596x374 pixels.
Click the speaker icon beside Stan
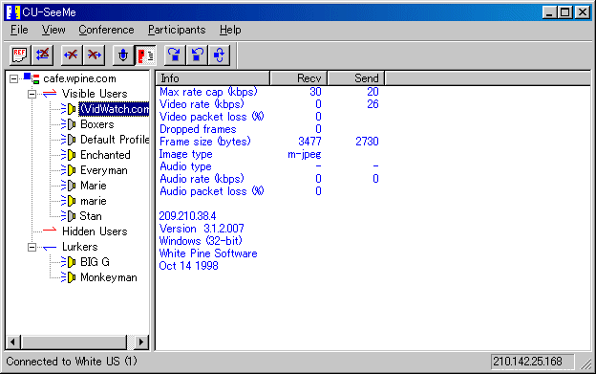tap(69, 216)
